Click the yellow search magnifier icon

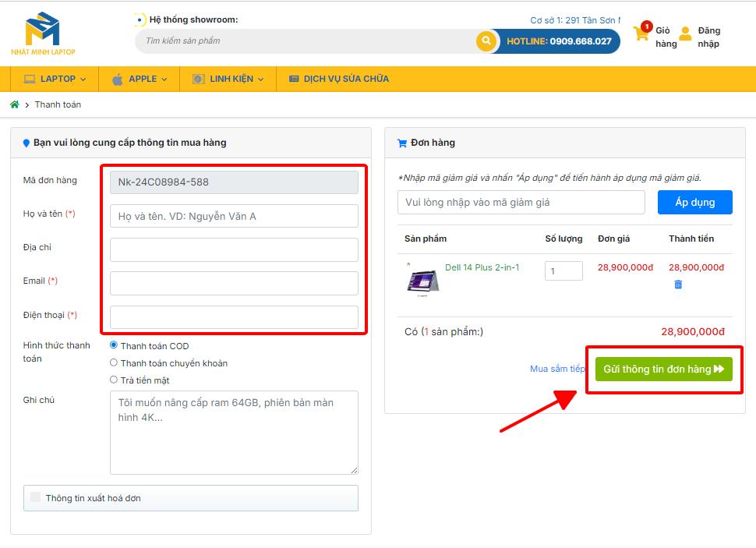[486, 41]
